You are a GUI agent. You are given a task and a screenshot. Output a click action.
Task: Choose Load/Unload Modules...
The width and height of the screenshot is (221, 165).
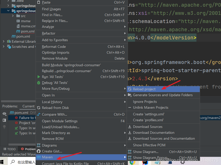pos(82,127)
